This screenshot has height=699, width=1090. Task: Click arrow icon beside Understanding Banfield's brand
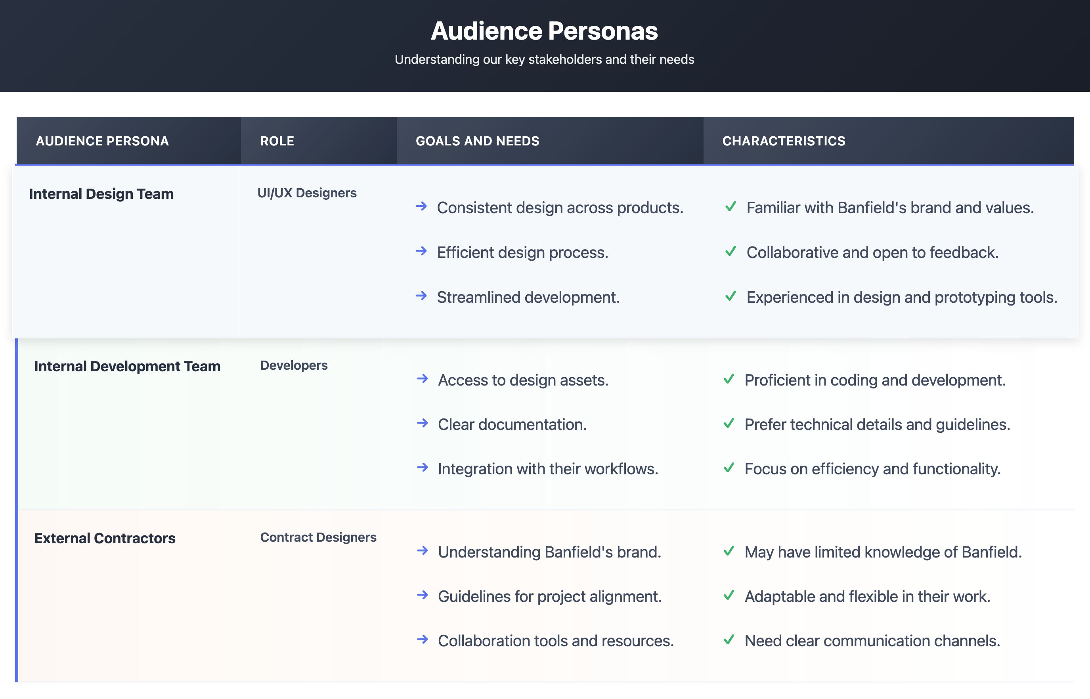[422, 550]
